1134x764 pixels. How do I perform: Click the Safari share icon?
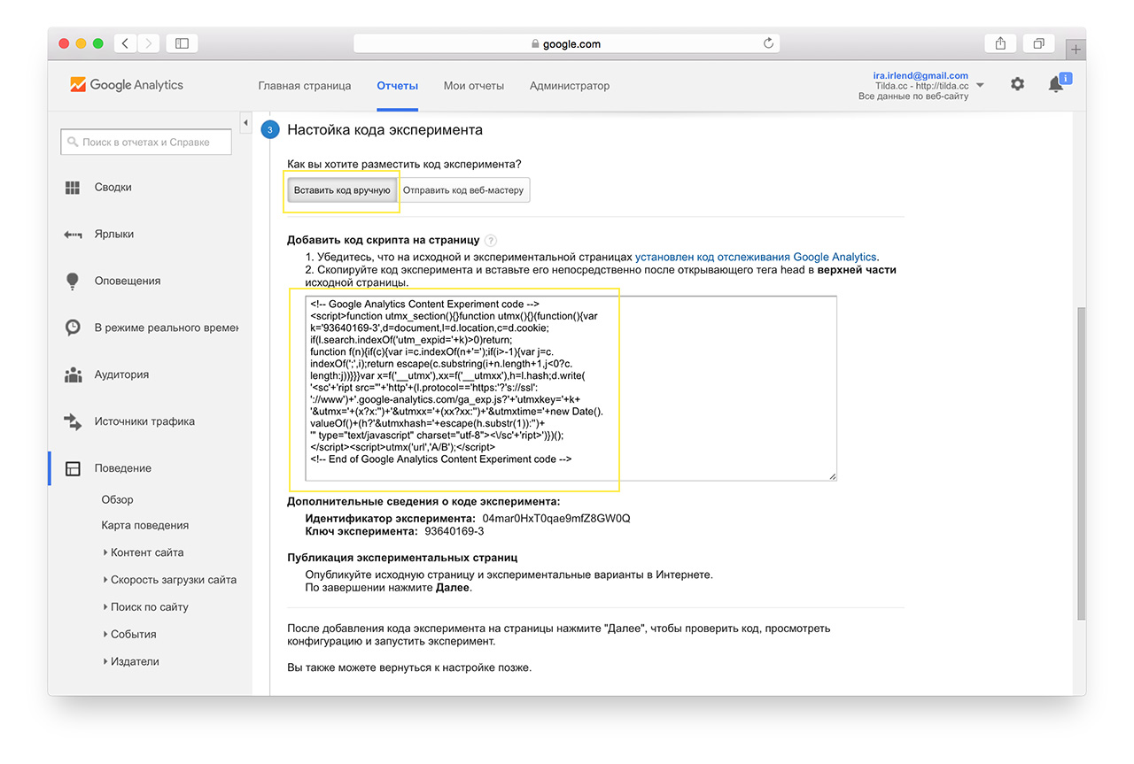coord(1000,42)
